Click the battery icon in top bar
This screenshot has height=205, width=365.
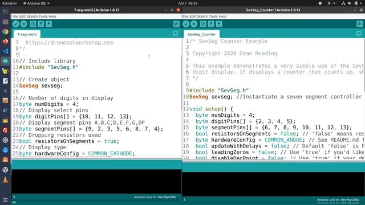coord(356,3)
